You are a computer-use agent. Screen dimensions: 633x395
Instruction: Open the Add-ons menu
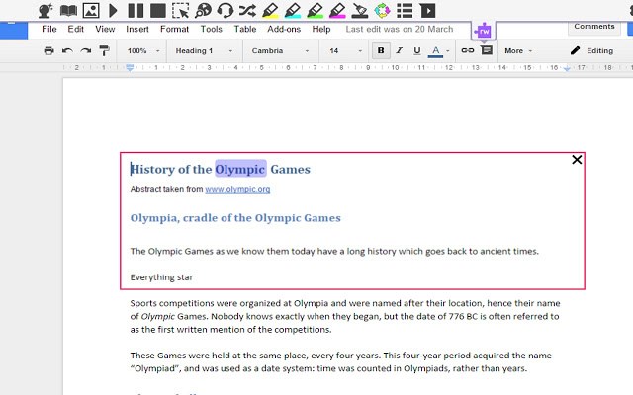point(284,29)
